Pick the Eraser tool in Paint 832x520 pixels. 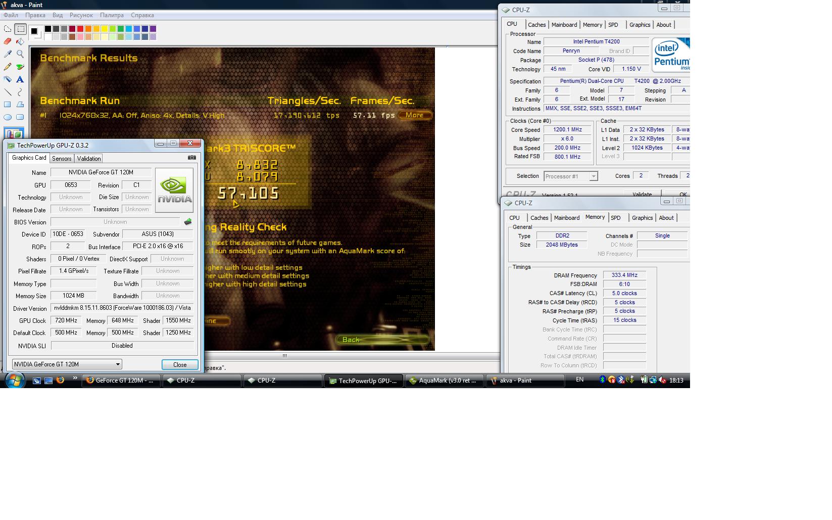(x=8, y=41)
